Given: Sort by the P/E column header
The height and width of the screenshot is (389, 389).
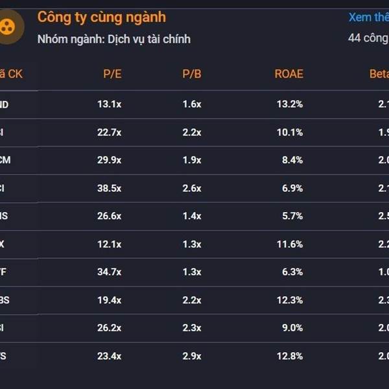Looking at the screenshot, I should [112, 74].
